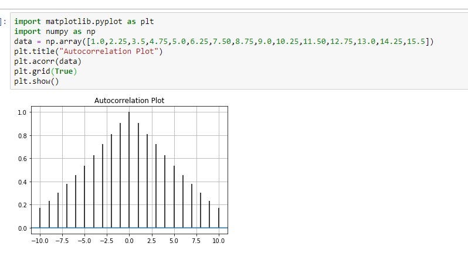Click the plt.title("Autocorrelation Plot") line
This screenshot has width=468, height=253.
[89, 52]
